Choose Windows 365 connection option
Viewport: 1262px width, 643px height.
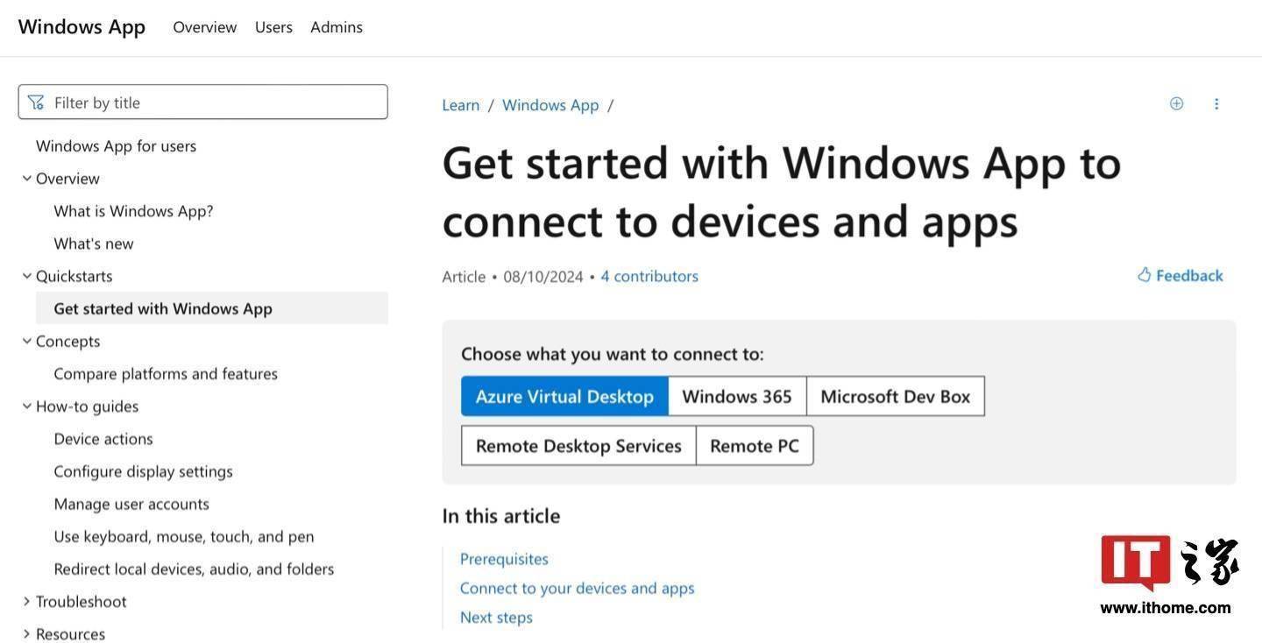coord(736,396)
